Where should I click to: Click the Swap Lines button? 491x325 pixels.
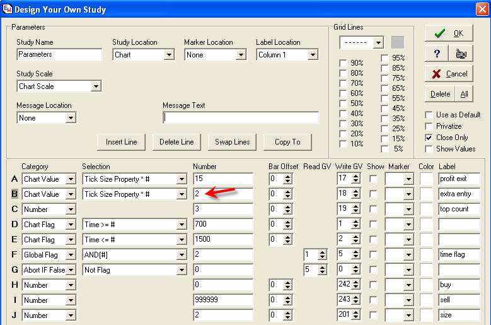(233, 142)
